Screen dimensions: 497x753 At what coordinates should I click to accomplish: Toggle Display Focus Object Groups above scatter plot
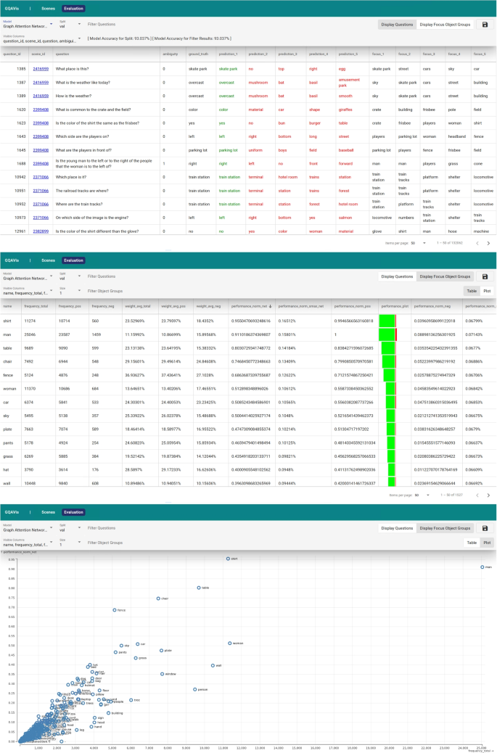pyautogui.click(x=444, y=529)
